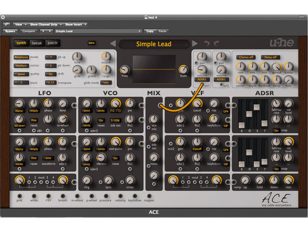The height and width of the screenshot is (231, 308).
Task: Click the ADSR2 decay slider
Action: coord(249,152)
